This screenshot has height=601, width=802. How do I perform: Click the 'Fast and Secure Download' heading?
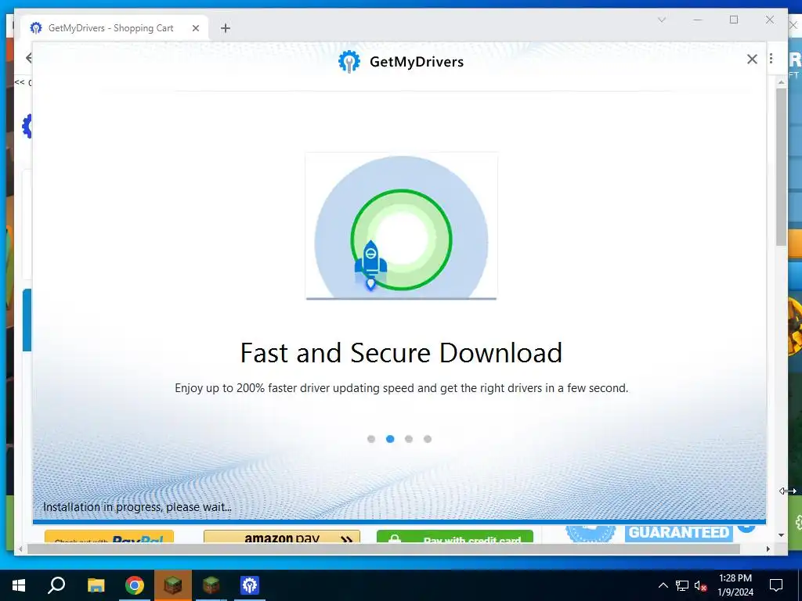click(401, 353)
